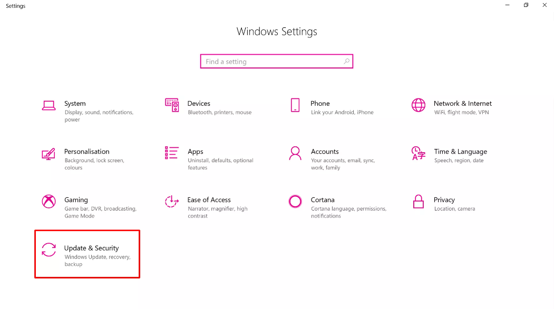Image resolution: width=554 pixels, height=309 pixels.
Task: Open the Ease of Access label
Action: click(x=209, y=200)
